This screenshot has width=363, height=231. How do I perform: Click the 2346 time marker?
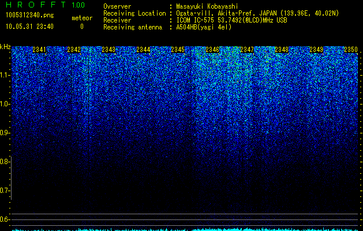[212, 49]
